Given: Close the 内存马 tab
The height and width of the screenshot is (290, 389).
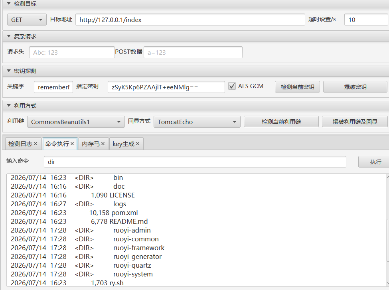Looking at the screenshot, I should (103, 144).
